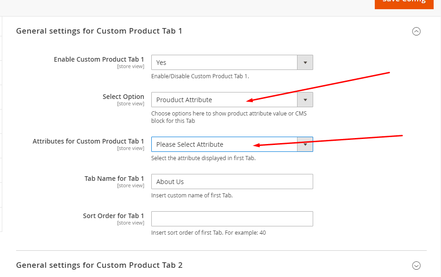Click the empty Sort Order input field
Image resolution: width=441 pixels, height=277 pixels.
point(232,219)
